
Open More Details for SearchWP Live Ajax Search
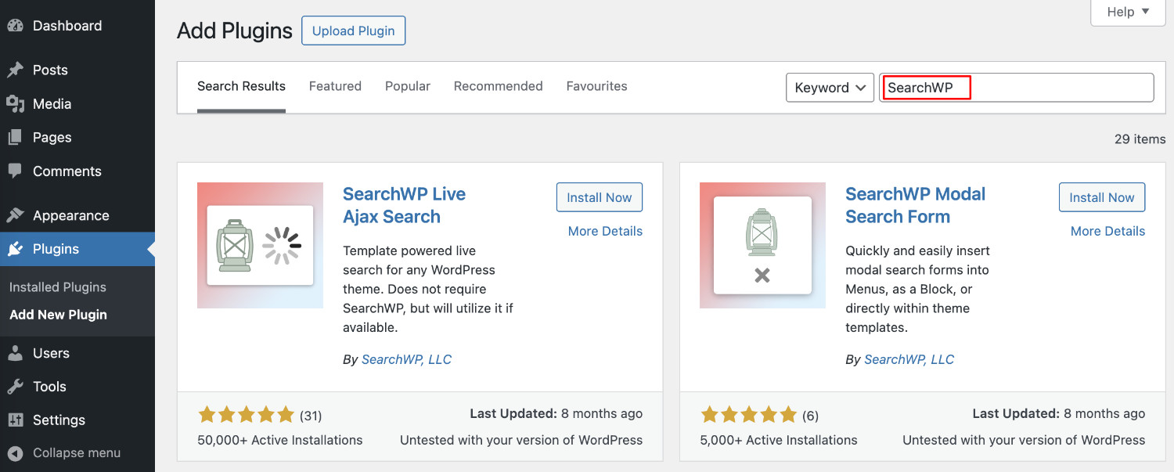tap(604, 231)
